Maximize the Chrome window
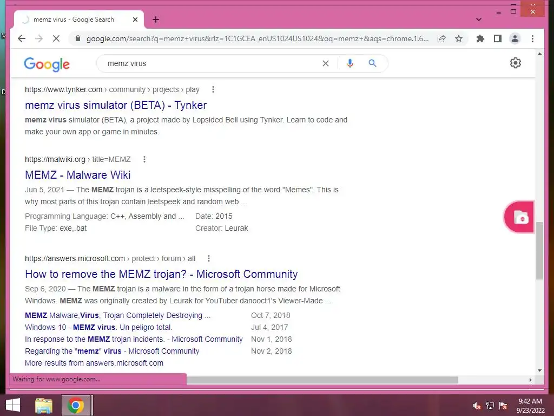 [x=513, y=11]
